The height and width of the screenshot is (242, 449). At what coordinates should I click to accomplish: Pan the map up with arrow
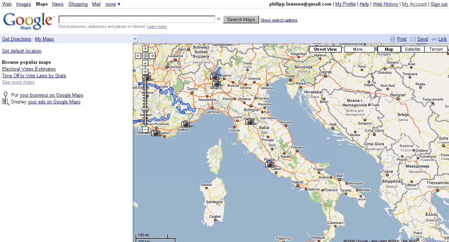(x=145, y=49)
